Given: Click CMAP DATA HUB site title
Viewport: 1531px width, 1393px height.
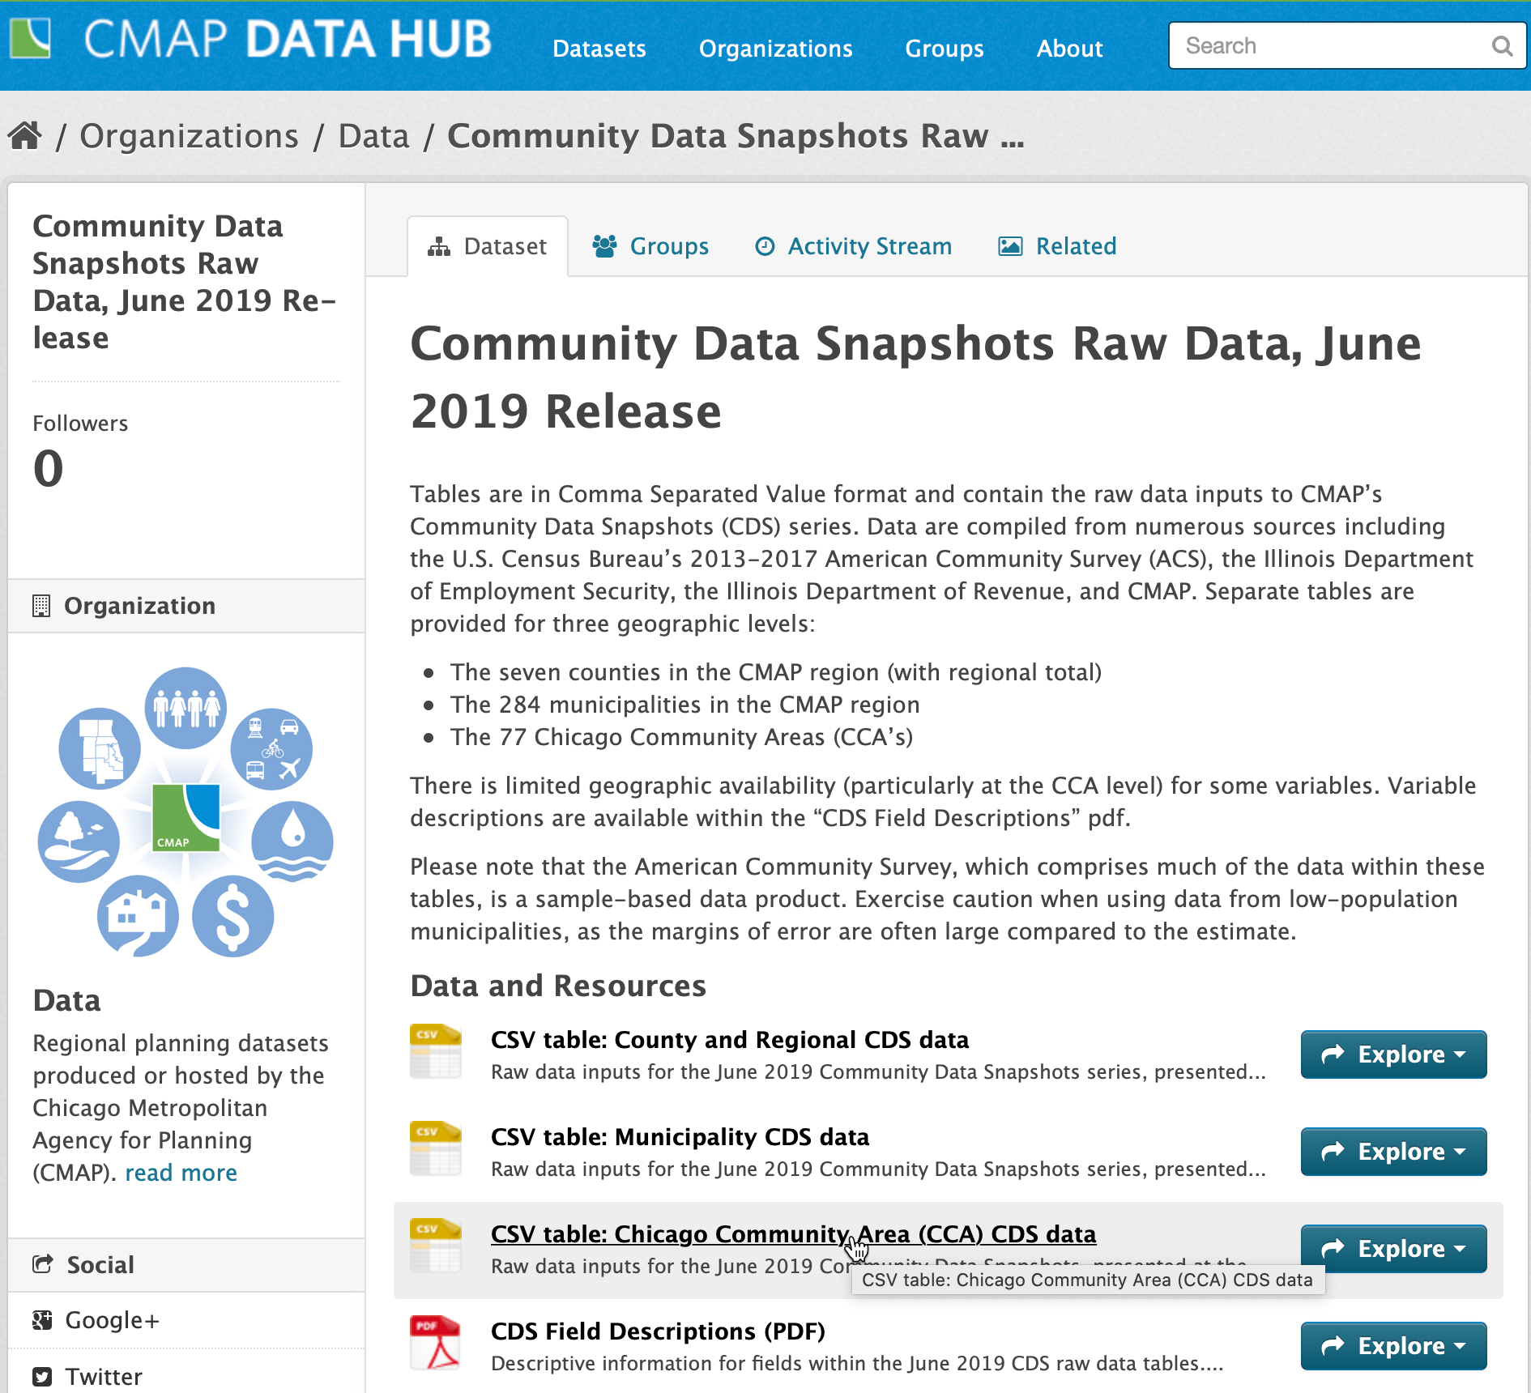Looking at the screenshot, I should tap(288, 39).
